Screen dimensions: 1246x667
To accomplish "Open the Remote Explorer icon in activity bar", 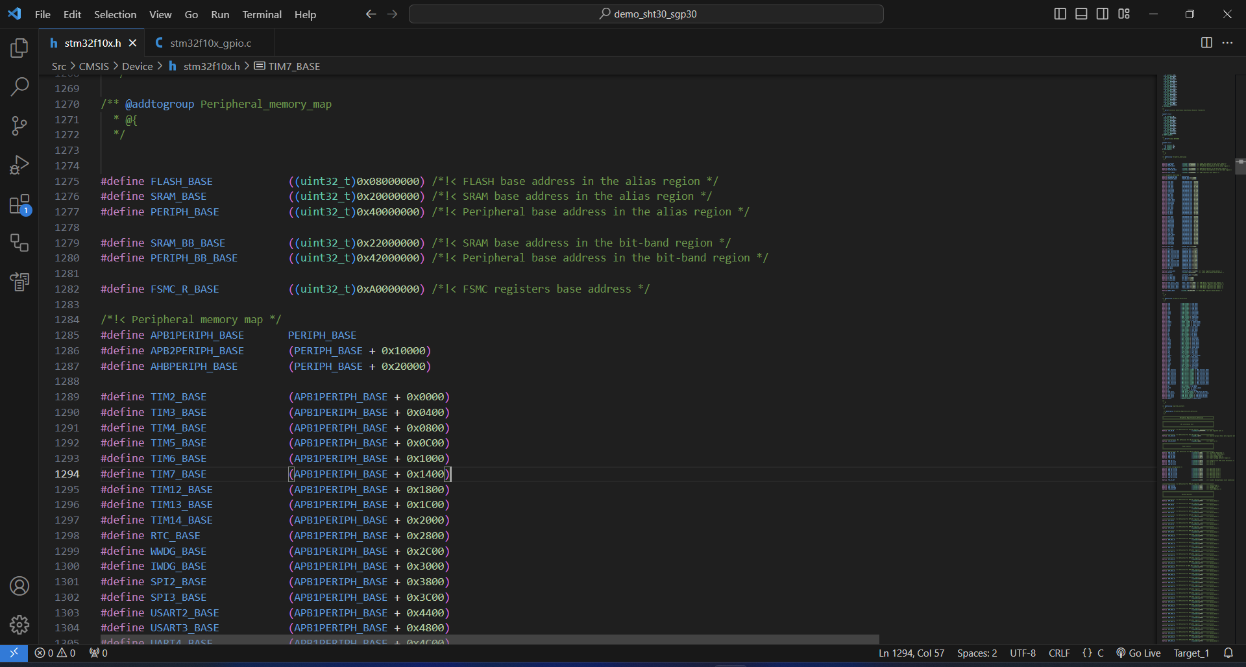I will [x=19, y=243].
